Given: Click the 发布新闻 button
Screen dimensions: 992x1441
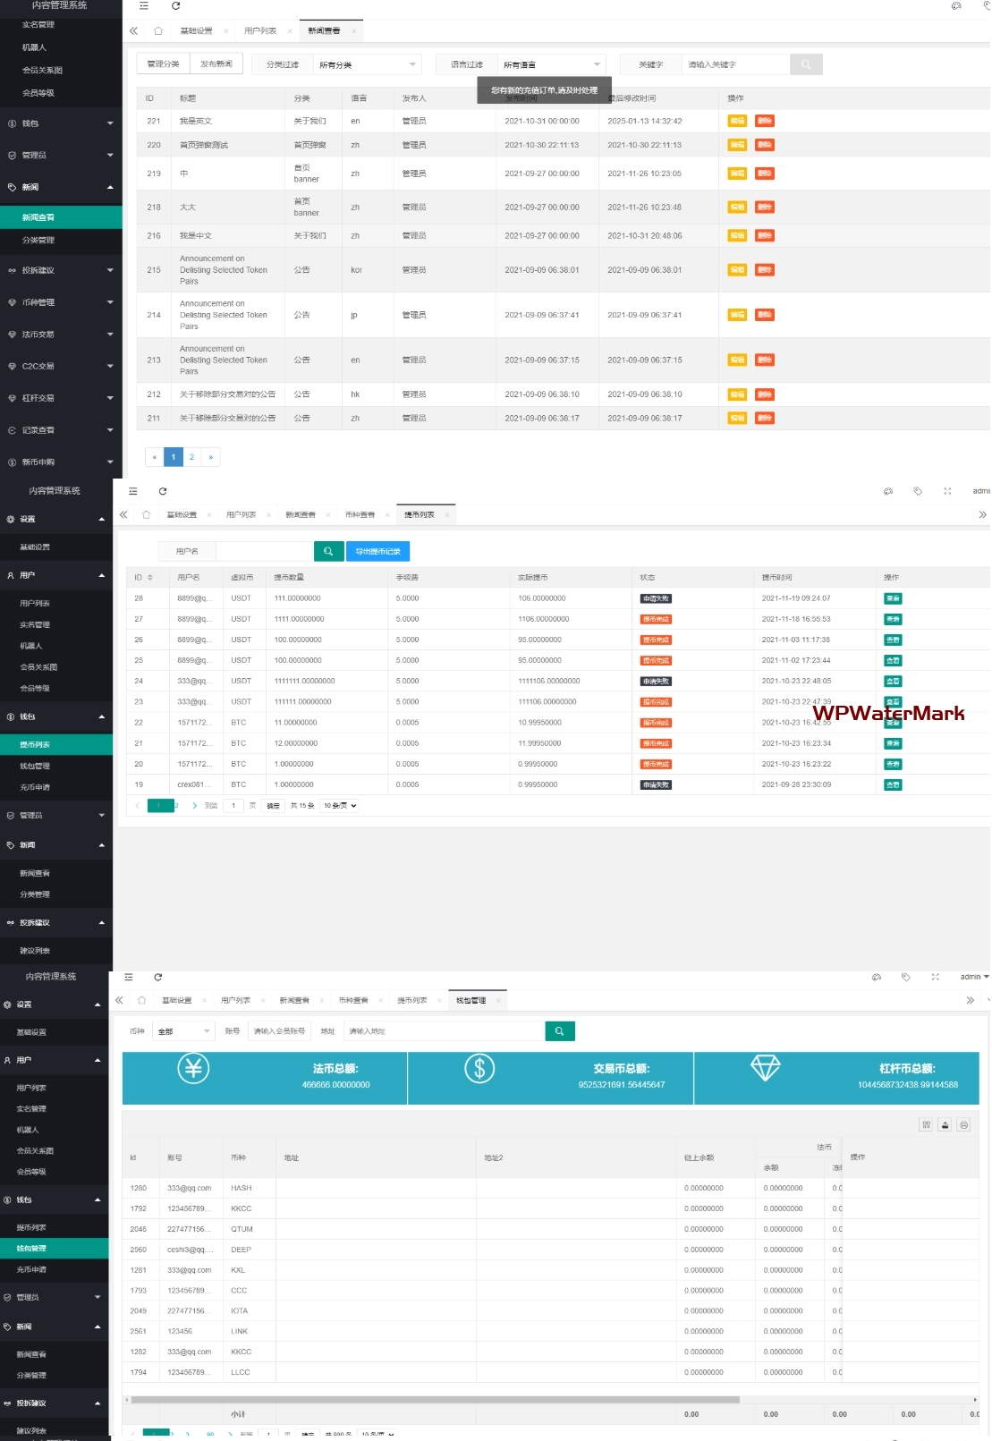Looking at the screenshot, I should point(216,64).
